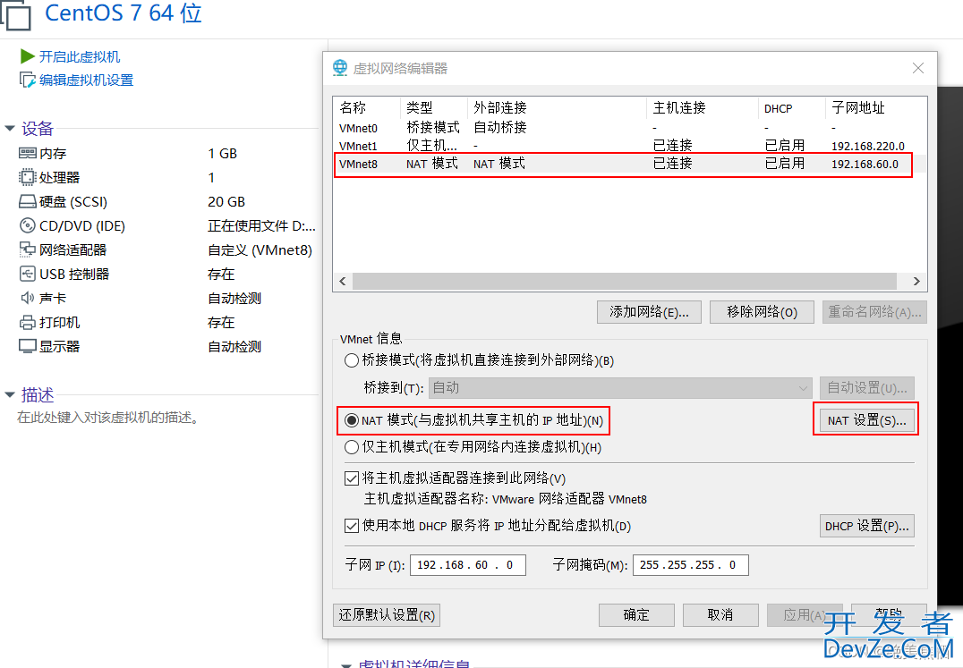The image size is (963, 668).
Task: Click the CentOS 7 VM tab icon
Action: tap(15, 14)
